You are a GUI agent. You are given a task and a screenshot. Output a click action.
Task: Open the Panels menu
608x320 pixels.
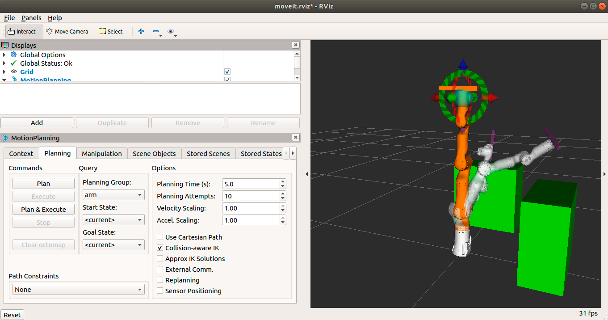click(31, 18)
